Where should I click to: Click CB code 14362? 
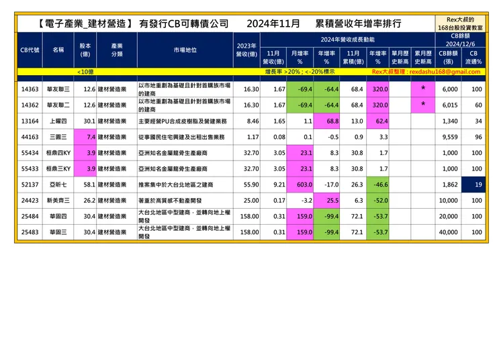(x=30, y=105)
